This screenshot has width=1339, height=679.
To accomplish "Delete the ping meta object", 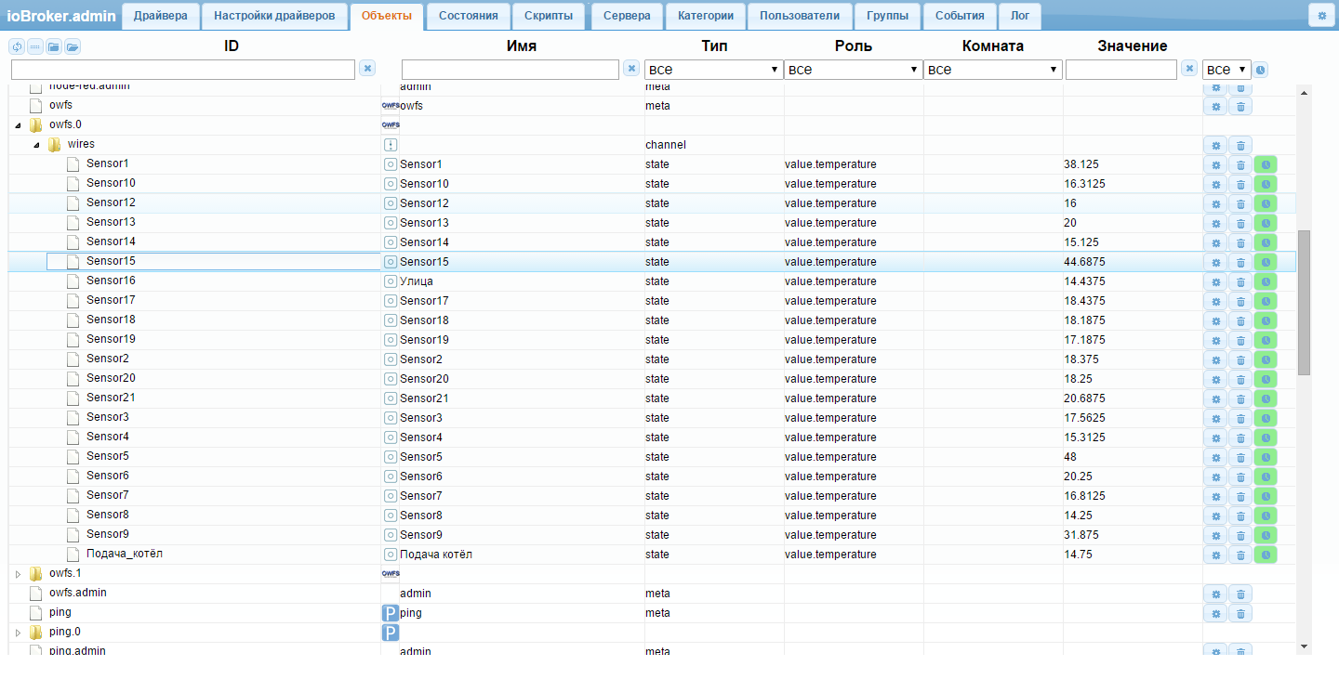I will (1240, 613).
